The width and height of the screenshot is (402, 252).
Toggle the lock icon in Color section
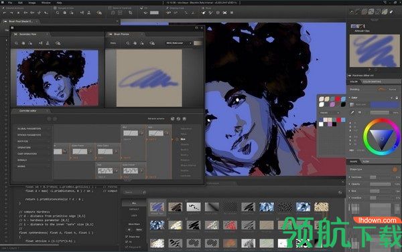[x=397, y=98]
